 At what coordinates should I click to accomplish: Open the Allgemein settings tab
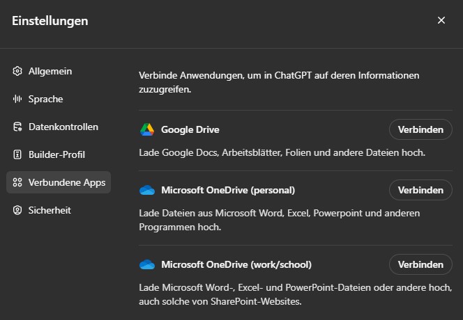[x=59, y=71]
